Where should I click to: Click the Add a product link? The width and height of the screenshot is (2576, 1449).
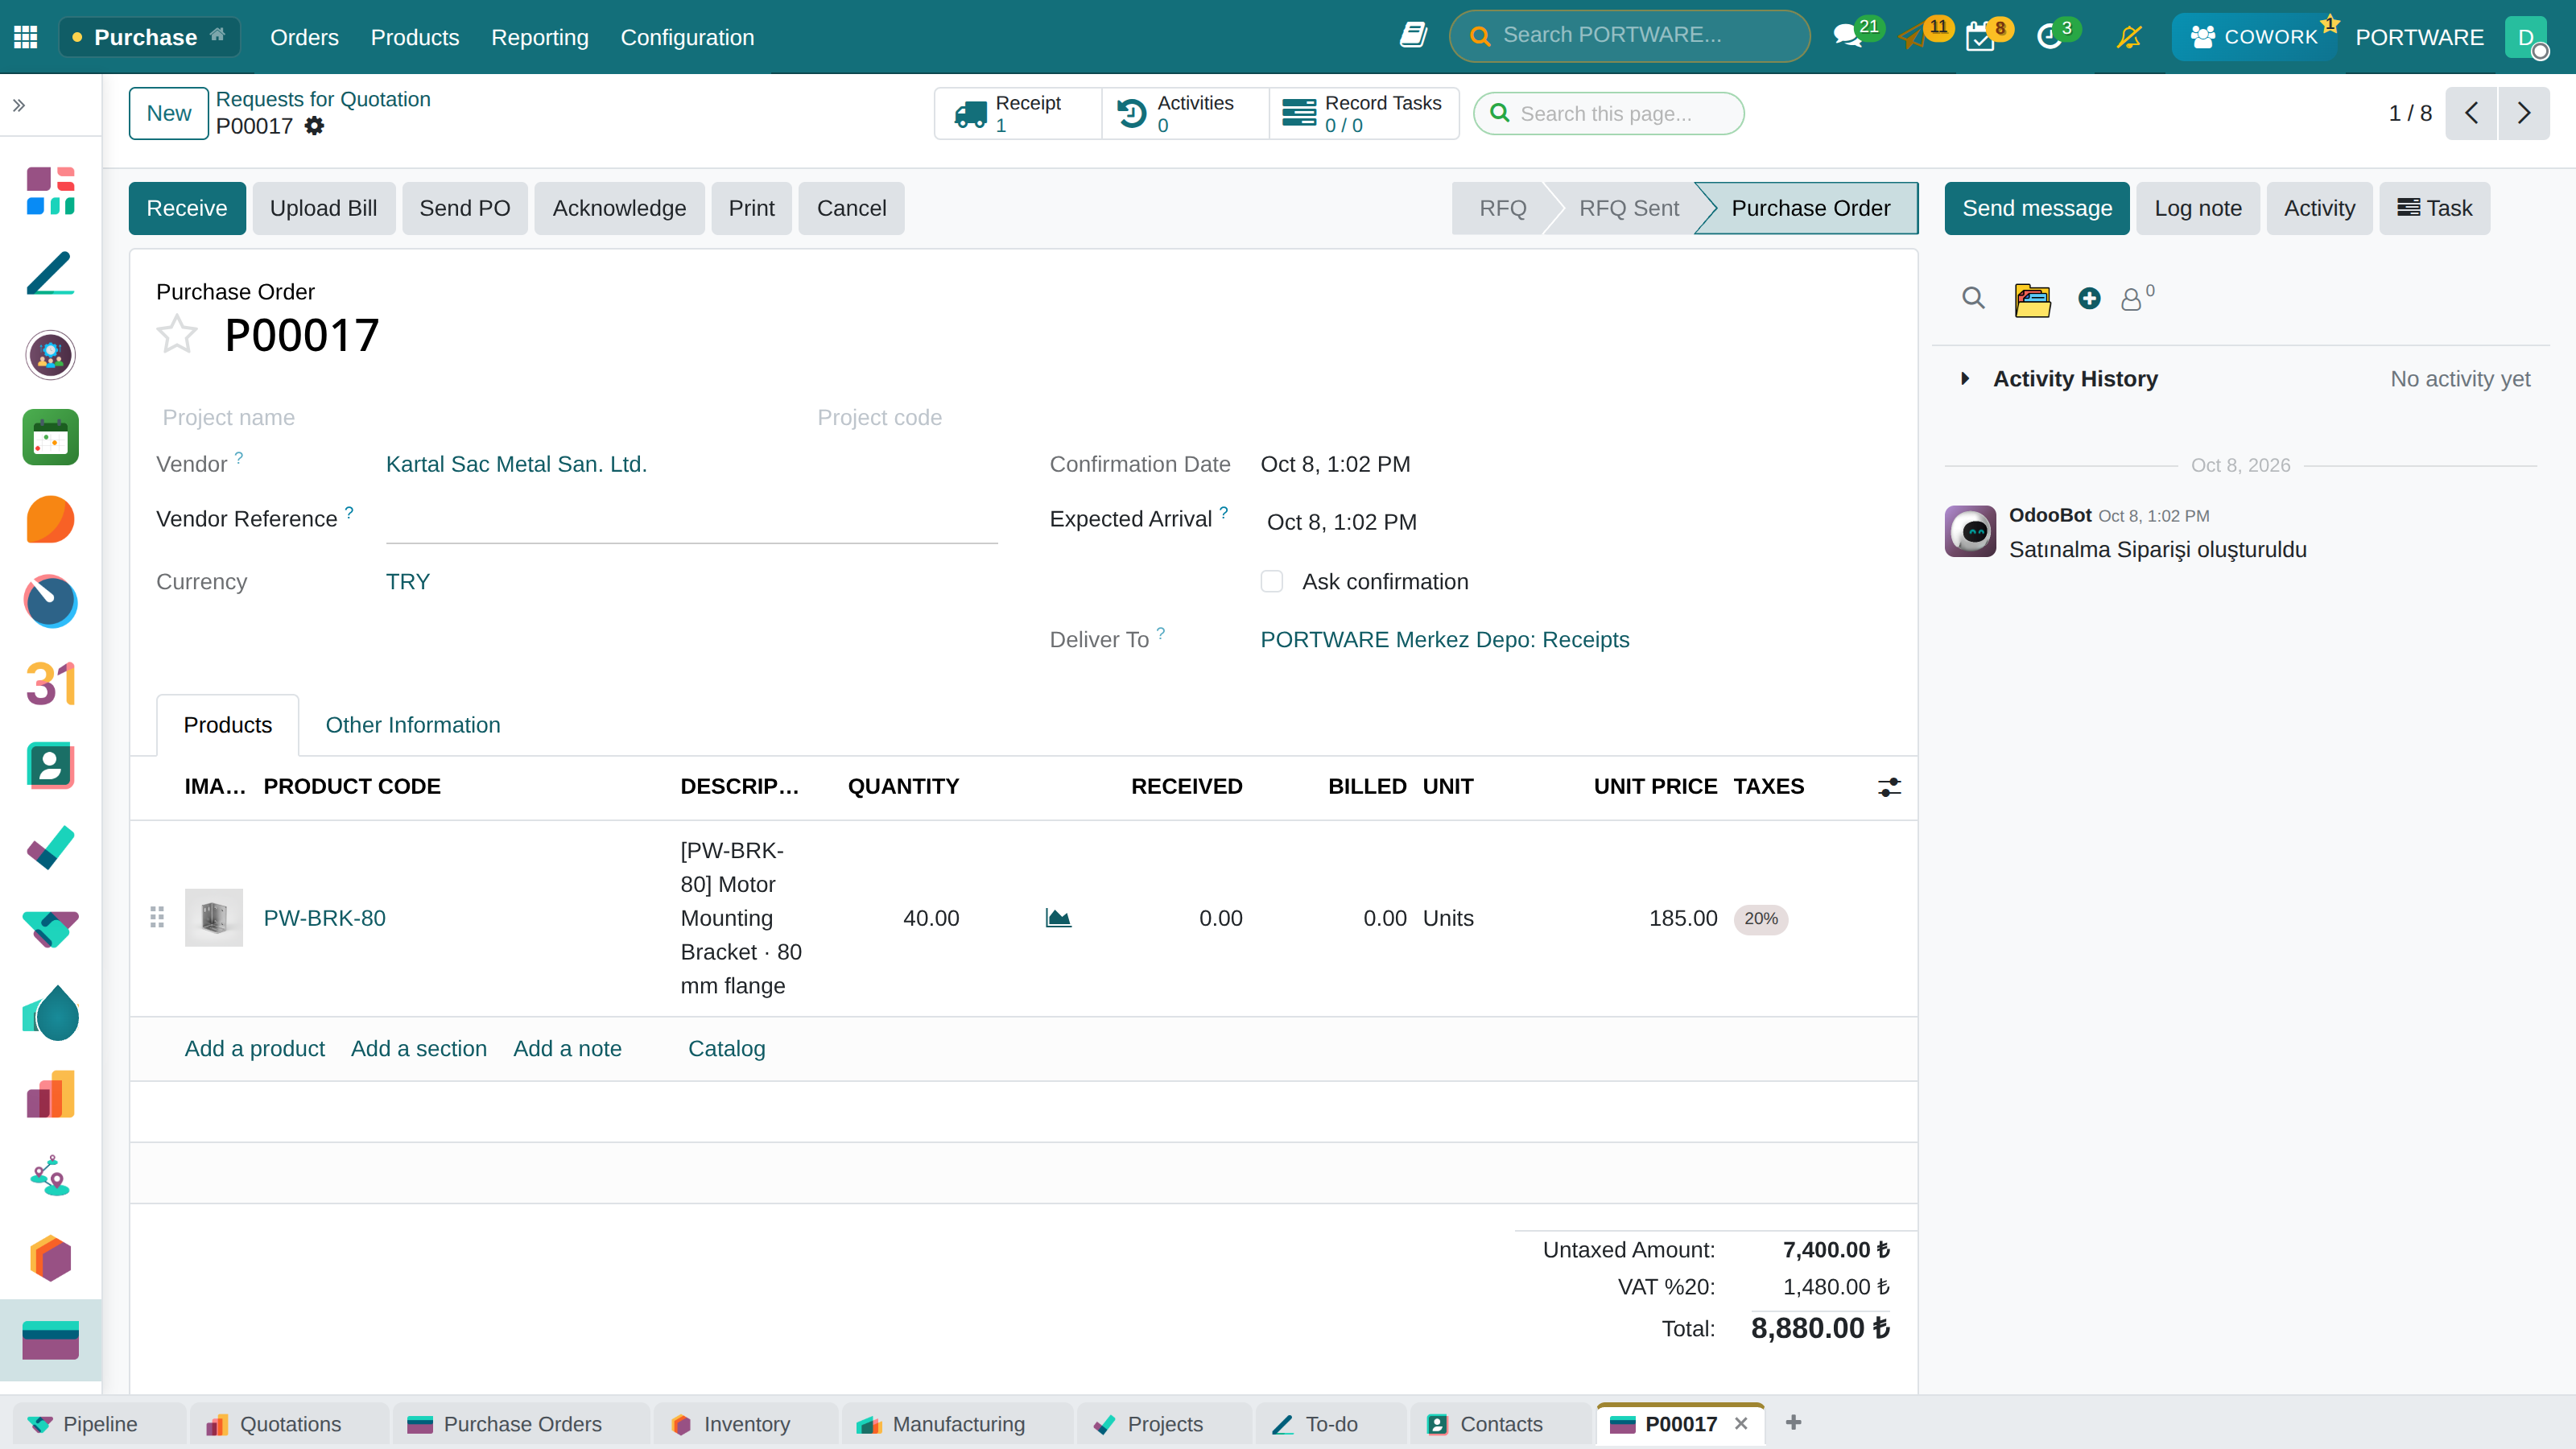[x=254, y=1048]
